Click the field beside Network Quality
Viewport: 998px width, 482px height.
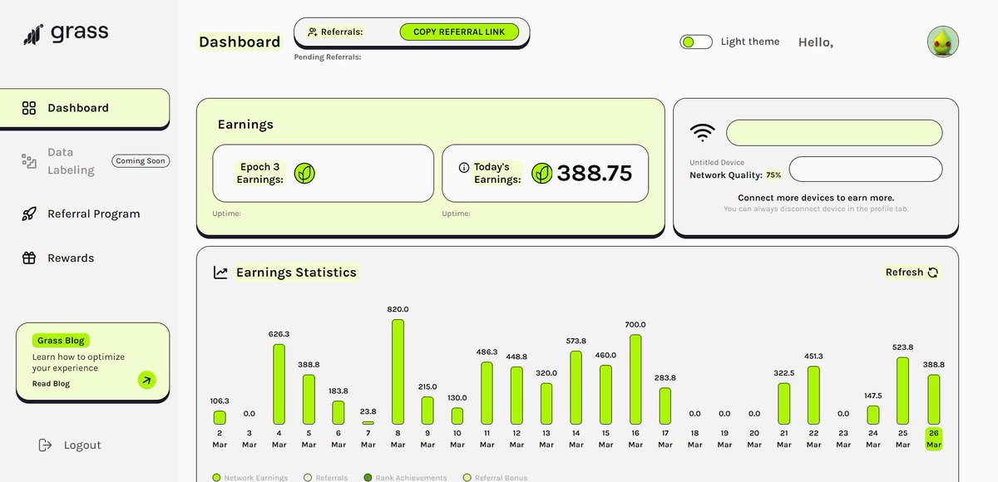866,169
